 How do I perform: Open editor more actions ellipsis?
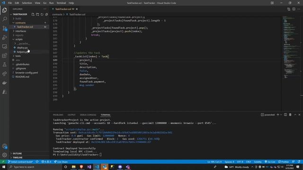[299, 9]
